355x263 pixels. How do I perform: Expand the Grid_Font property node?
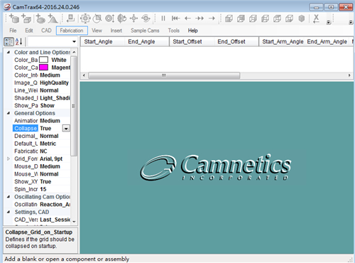[x=9, y=159]
